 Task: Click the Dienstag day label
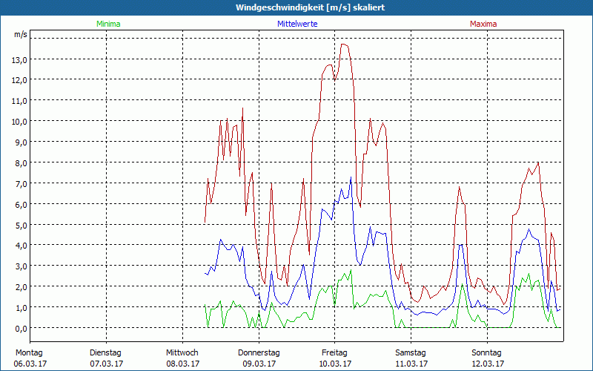click(x=105, y=353)
